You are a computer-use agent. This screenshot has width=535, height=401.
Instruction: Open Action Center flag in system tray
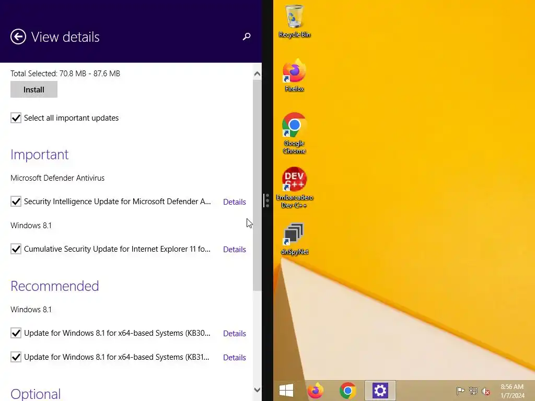pos(460,391)
